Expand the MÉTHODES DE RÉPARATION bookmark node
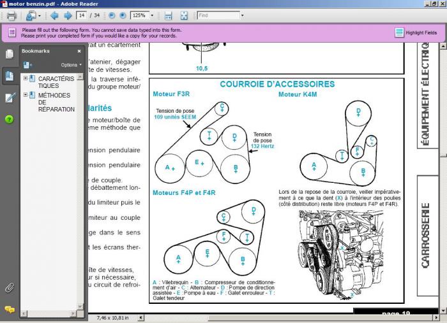 26,96
